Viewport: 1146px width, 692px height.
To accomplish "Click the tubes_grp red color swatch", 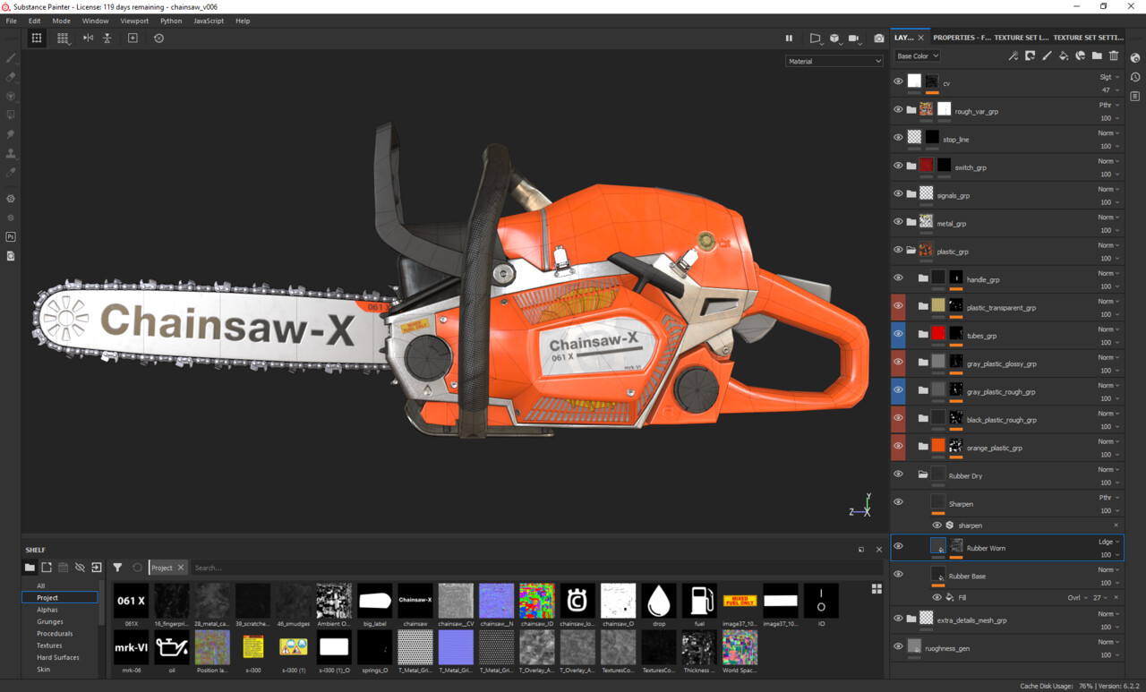I will click(938, 334).
